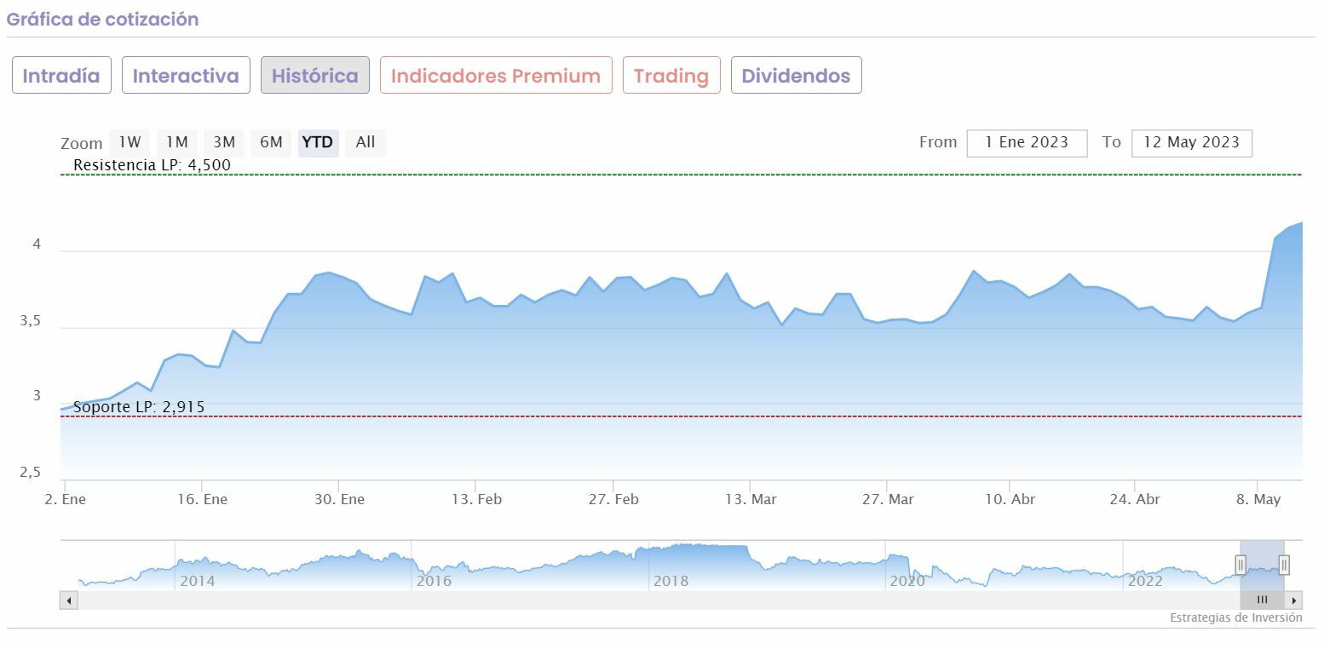Click the scrollbar right arrow
Viewport: 1324px width, 649px height.
pyautogui.click(x=1294, y=600)
